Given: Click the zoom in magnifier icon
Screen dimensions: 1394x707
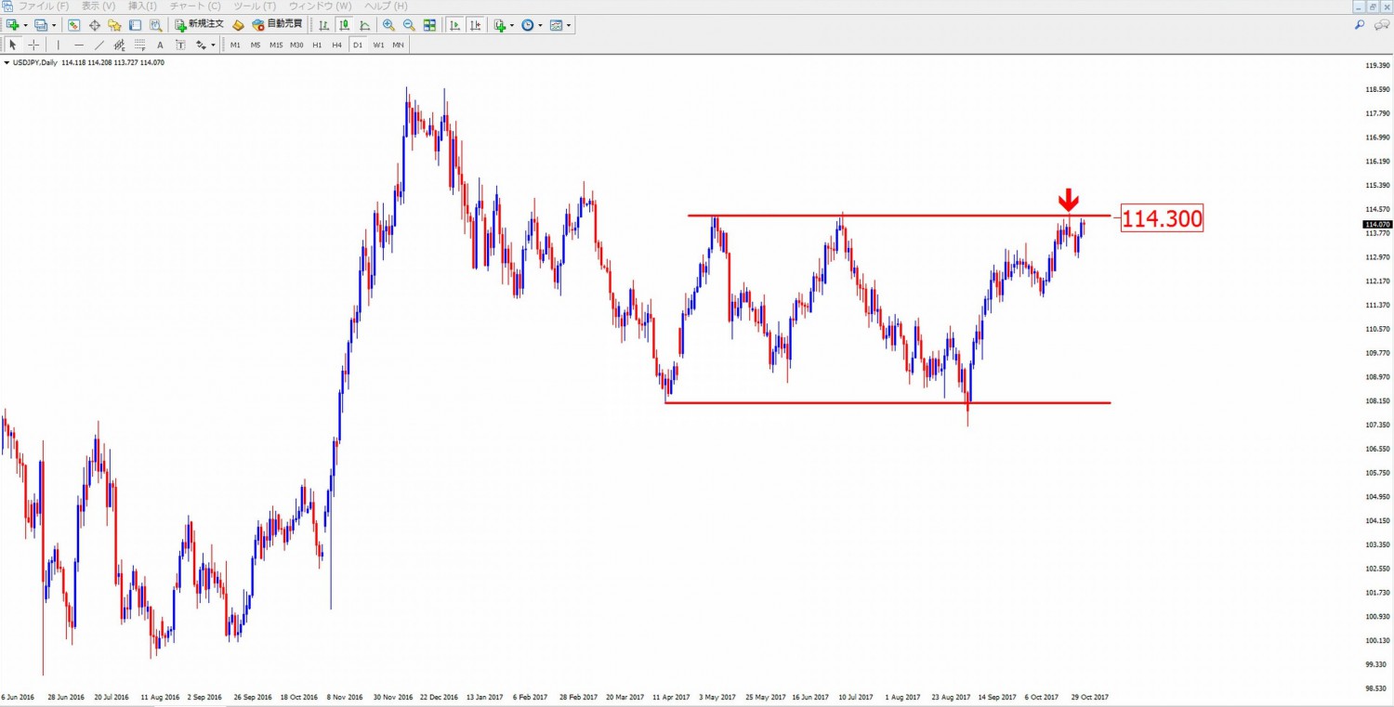Looking at the screenshot, I should tap(388, 25).
